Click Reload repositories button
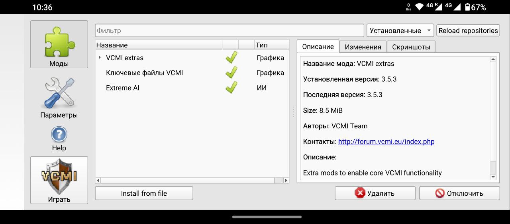 tap(468, 31)
